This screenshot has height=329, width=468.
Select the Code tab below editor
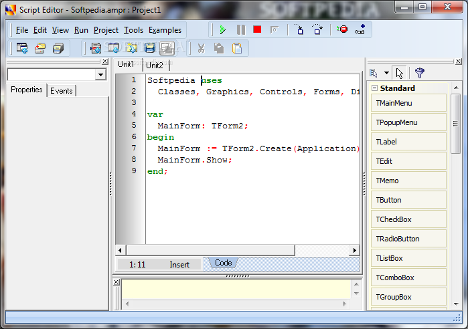tap(223, 263)
